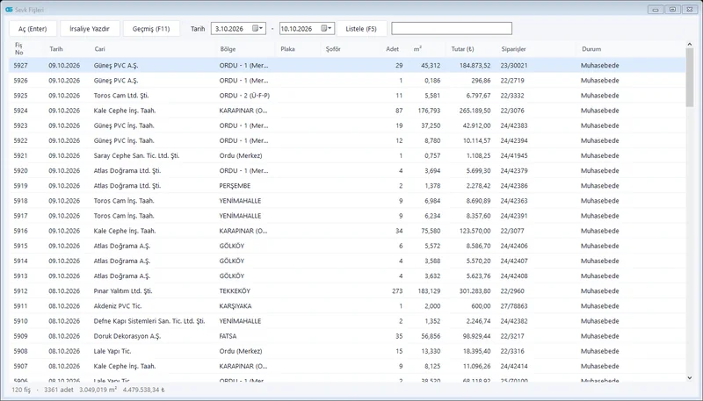Screen dimensions: 703x401
Task: Click amount 8.357,60
Action: point(478,216)
